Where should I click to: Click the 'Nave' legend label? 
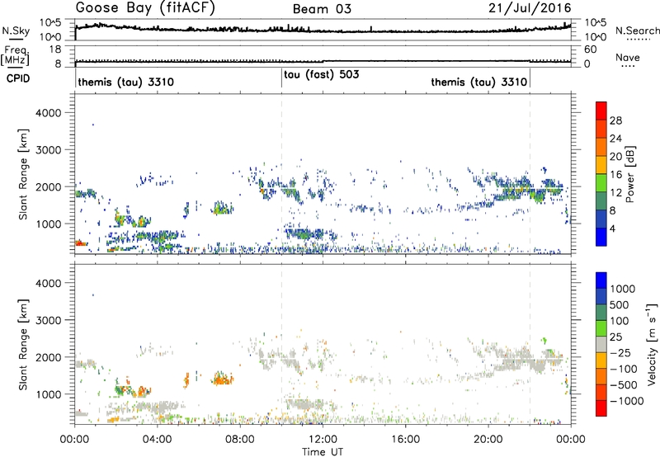pos(627,58)
